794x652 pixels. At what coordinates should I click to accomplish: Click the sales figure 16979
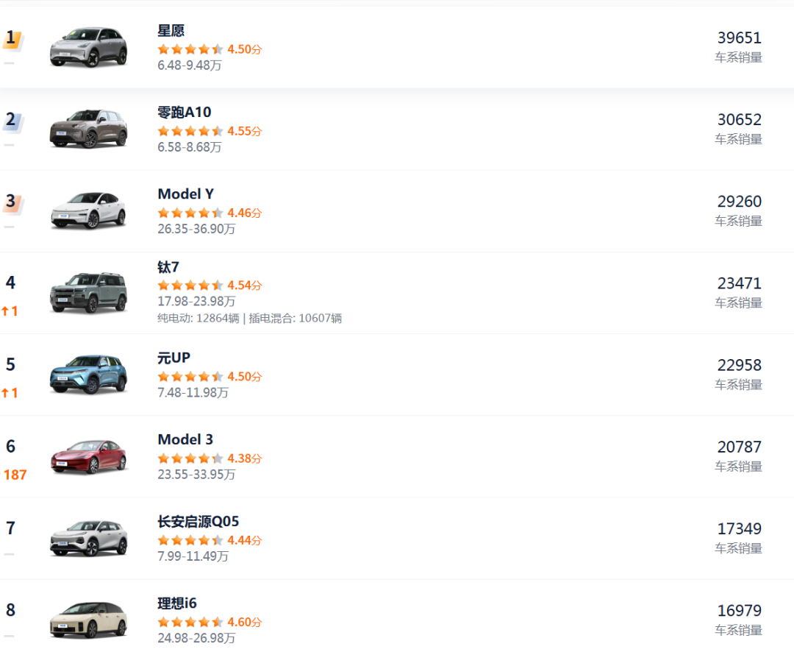[x=740, y=611]
